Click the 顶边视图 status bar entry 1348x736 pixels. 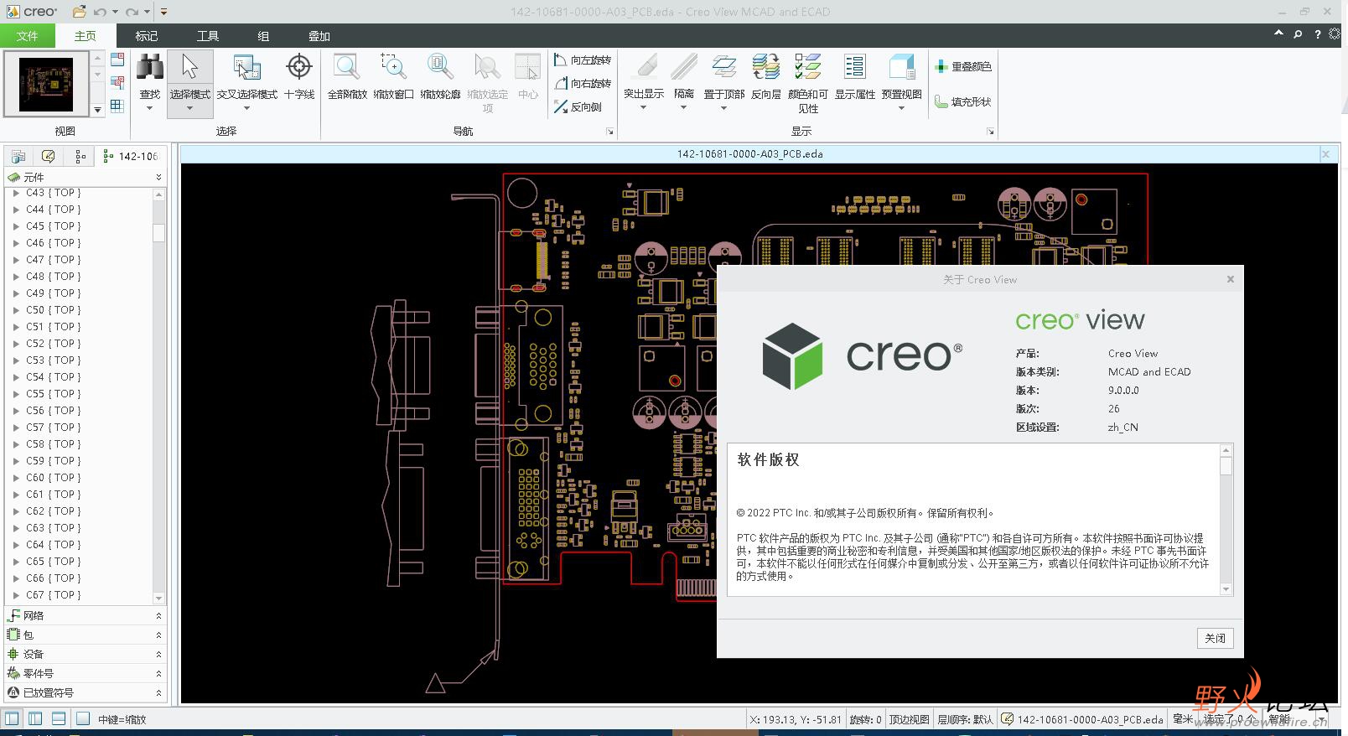[909, 719]
